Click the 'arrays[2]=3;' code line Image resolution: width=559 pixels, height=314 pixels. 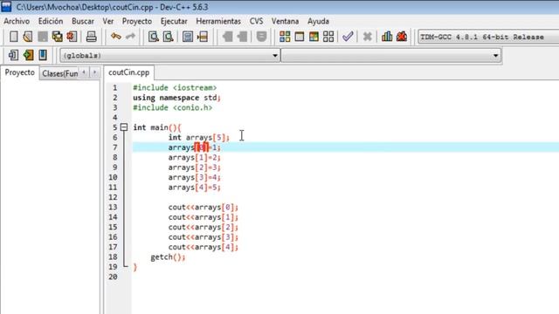pos(194,167)
